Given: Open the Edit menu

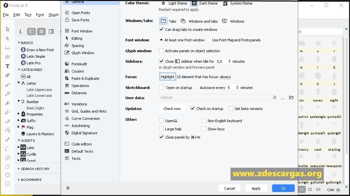Looking at the screenshot, I should (x=17, y=15).
